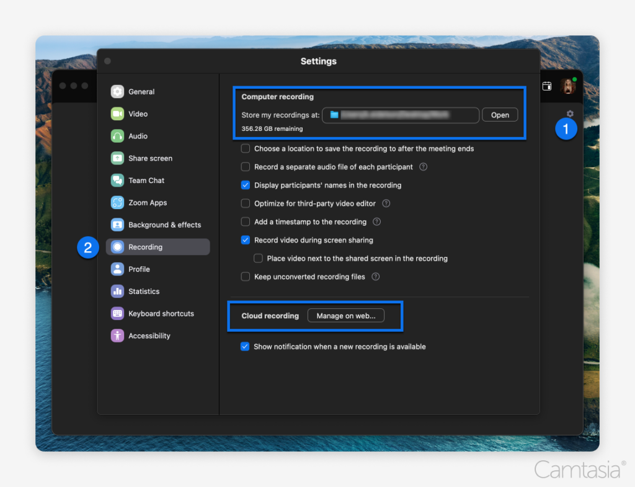635x487 pixels.
Task: Click the Computer recording heading
Action: 277,97
